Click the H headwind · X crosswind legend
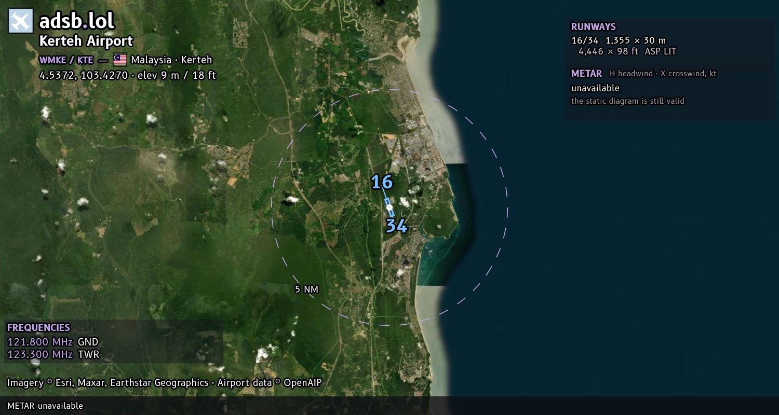 (663, 74)
